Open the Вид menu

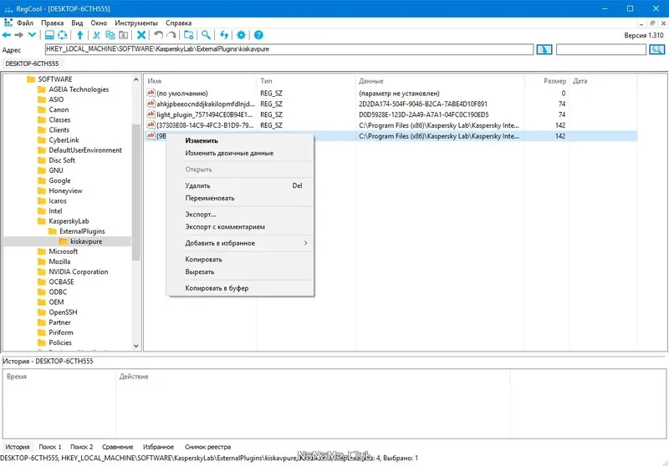[77, 23]
